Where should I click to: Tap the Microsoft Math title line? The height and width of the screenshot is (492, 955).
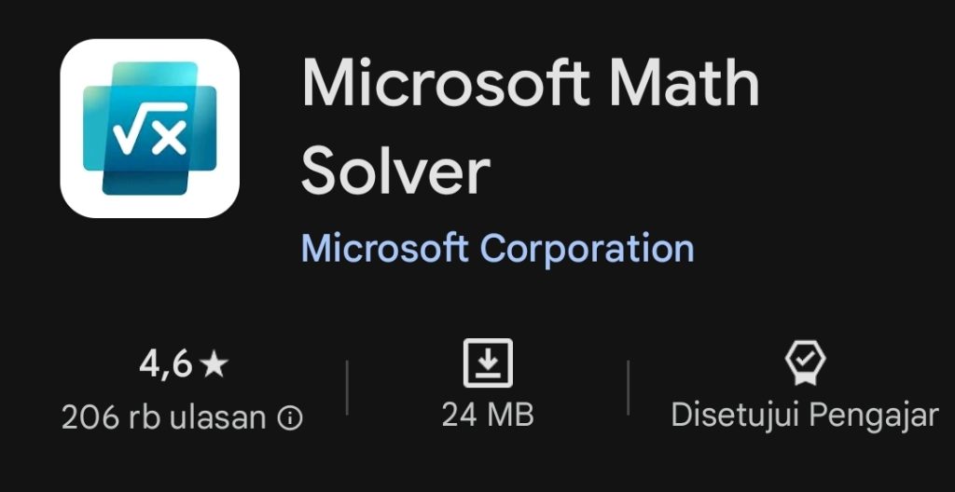coord(530,86)
